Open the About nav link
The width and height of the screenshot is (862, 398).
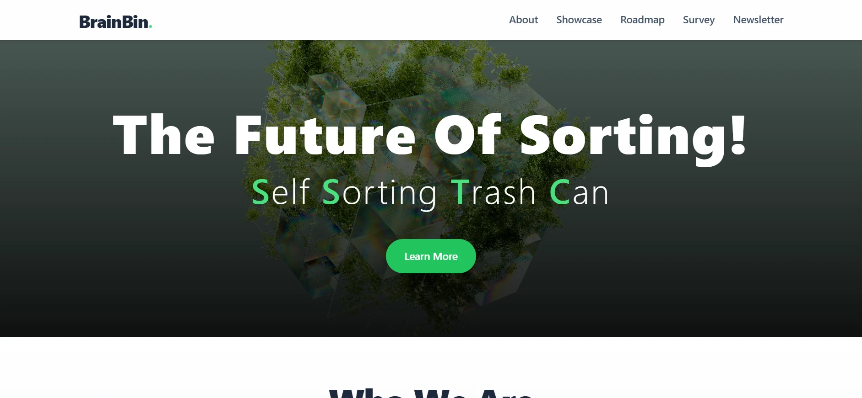pos(523,20)
